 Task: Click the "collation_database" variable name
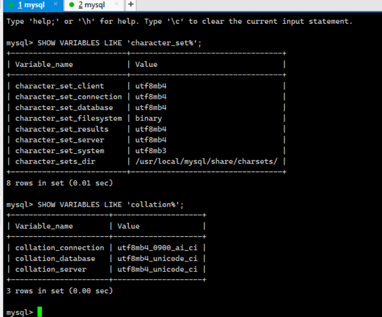[x=55, y=258]
